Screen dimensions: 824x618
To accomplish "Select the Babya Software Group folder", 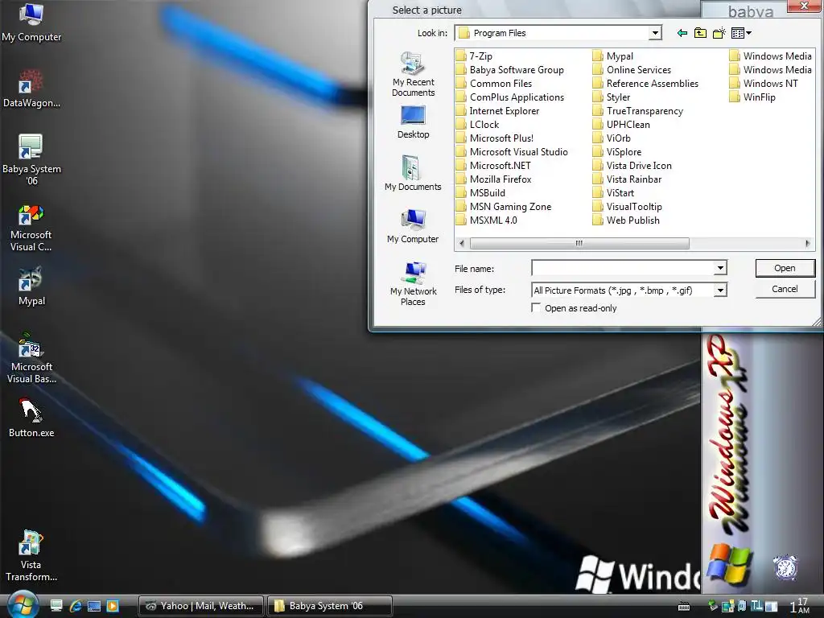I will pyautogui.click(x=509, y=70).
